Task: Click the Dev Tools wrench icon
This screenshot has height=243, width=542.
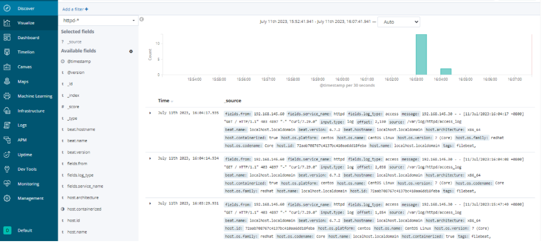Action: point(7,169)
